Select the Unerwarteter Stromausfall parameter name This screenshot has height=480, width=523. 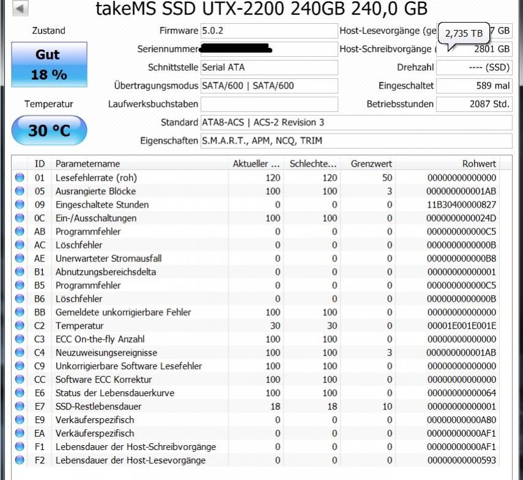pos(108,258)
